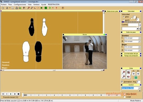Screen dimensions: 143x102
Task: Uncheck the Animation checkbox
Action: 122,82
